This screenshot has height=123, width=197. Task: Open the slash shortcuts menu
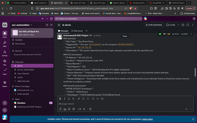(x=90, y=109)
